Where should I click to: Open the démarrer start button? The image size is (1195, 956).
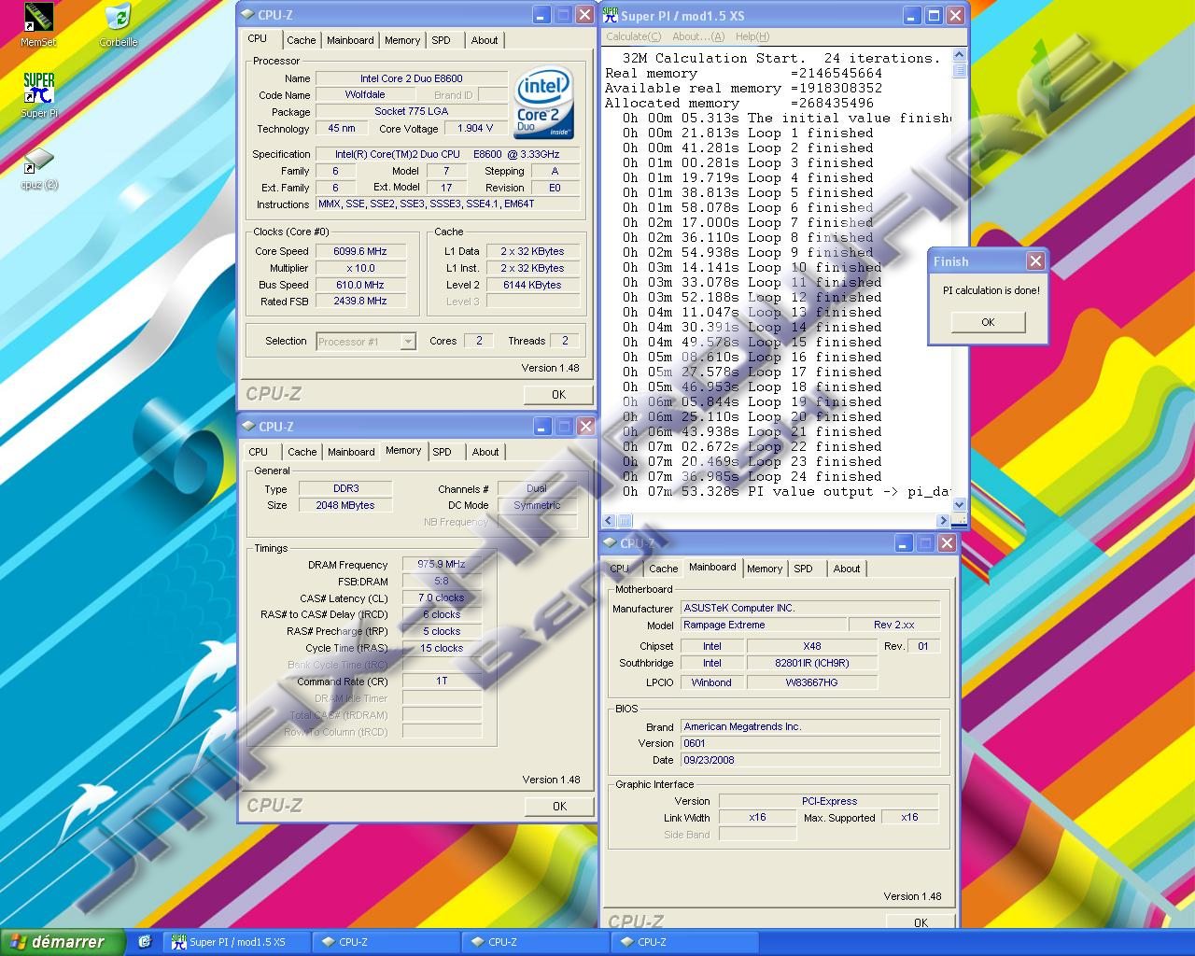coord(62,942)
